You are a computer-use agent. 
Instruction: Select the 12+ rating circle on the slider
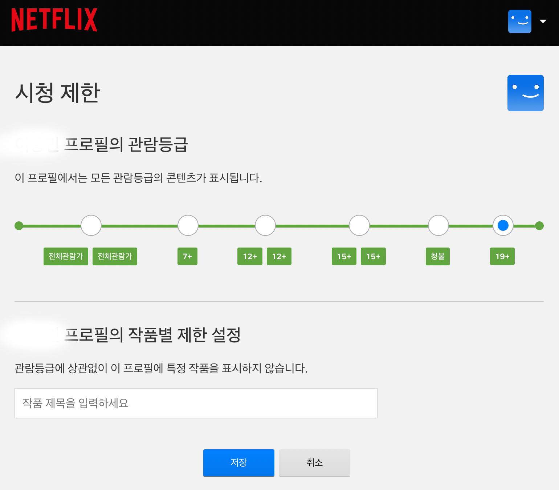(265, 225)
